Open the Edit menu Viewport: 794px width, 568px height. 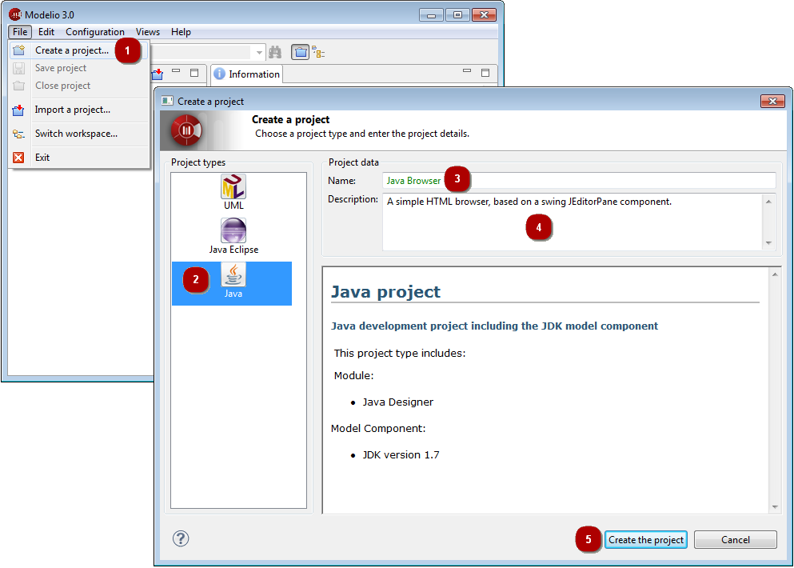(x=46, y=32)
